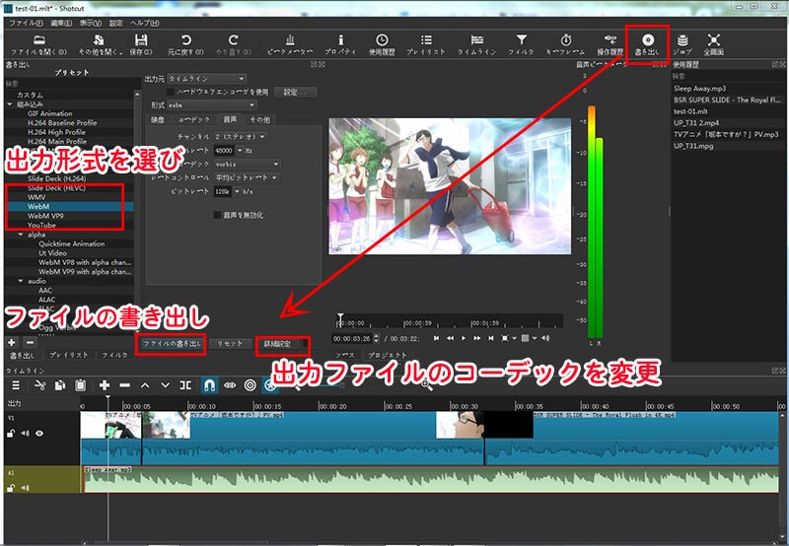
Task: Click the timeline Copy icon
Action: click(x=60, y=385)
